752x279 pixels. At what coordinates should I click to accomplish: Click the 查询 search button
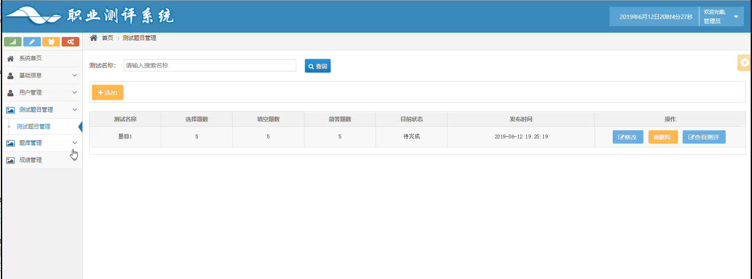318,66
